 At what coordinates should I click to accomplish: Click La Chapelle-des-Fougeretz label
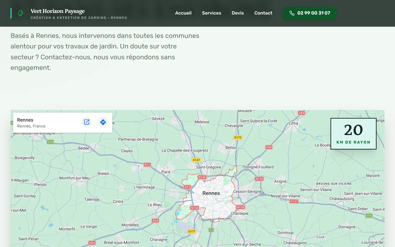click(185, 150)
